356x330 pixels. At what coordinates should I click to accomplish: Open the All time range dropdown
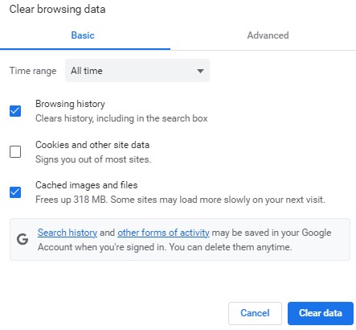pos(137,71)
